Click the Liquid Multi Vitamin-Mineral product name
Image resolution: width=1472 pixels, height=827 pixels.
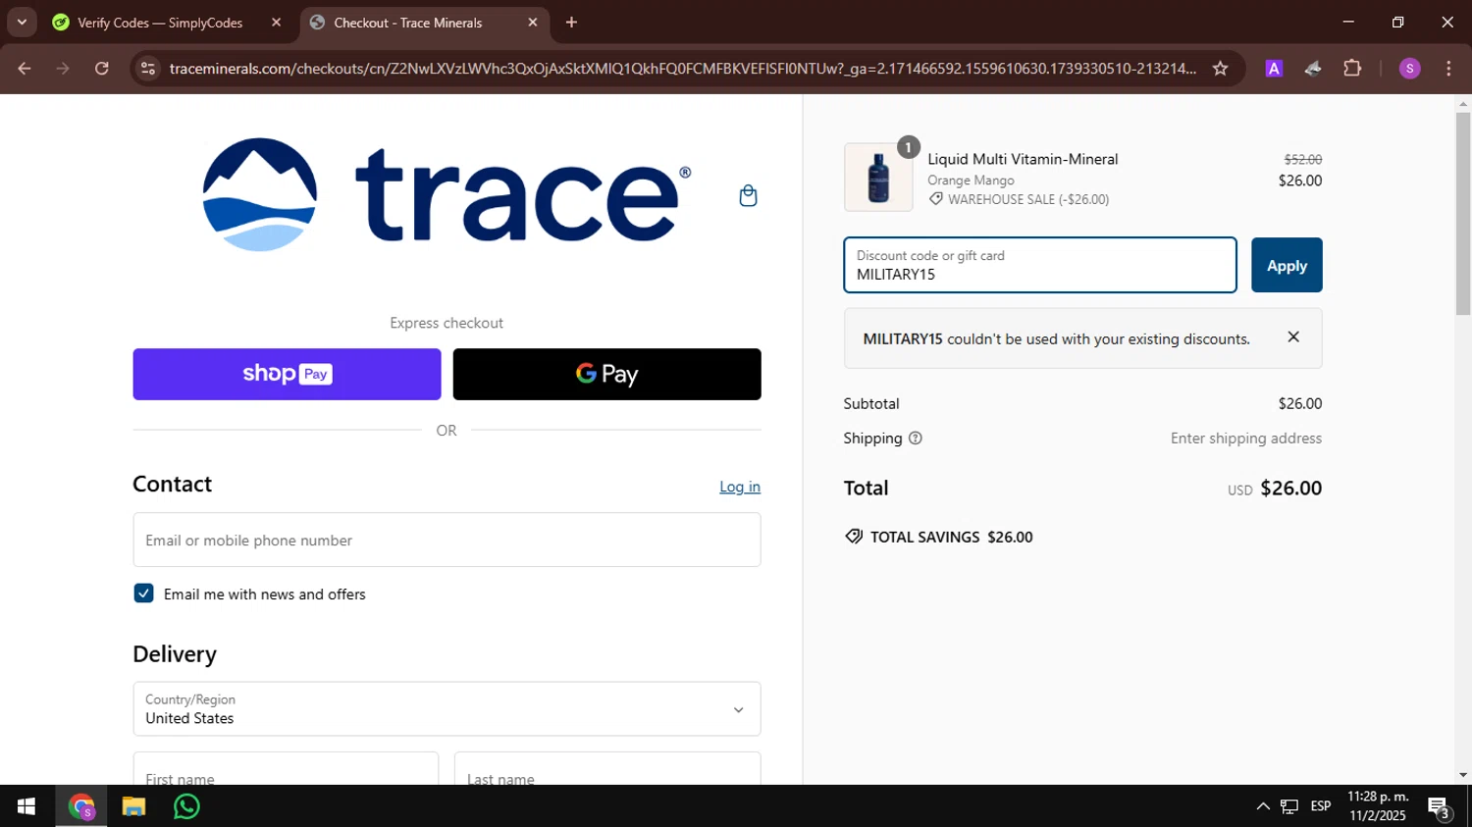pos(1023,159)
